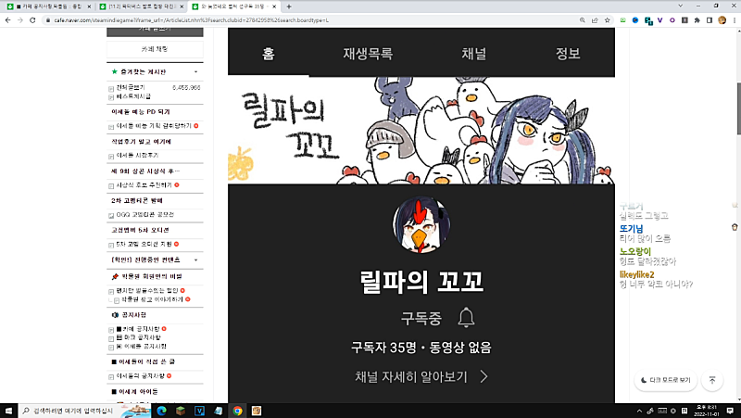Click the taskbar clock and date
The height and width of the screenshot is (418, 741).
(x=707, y=411)
